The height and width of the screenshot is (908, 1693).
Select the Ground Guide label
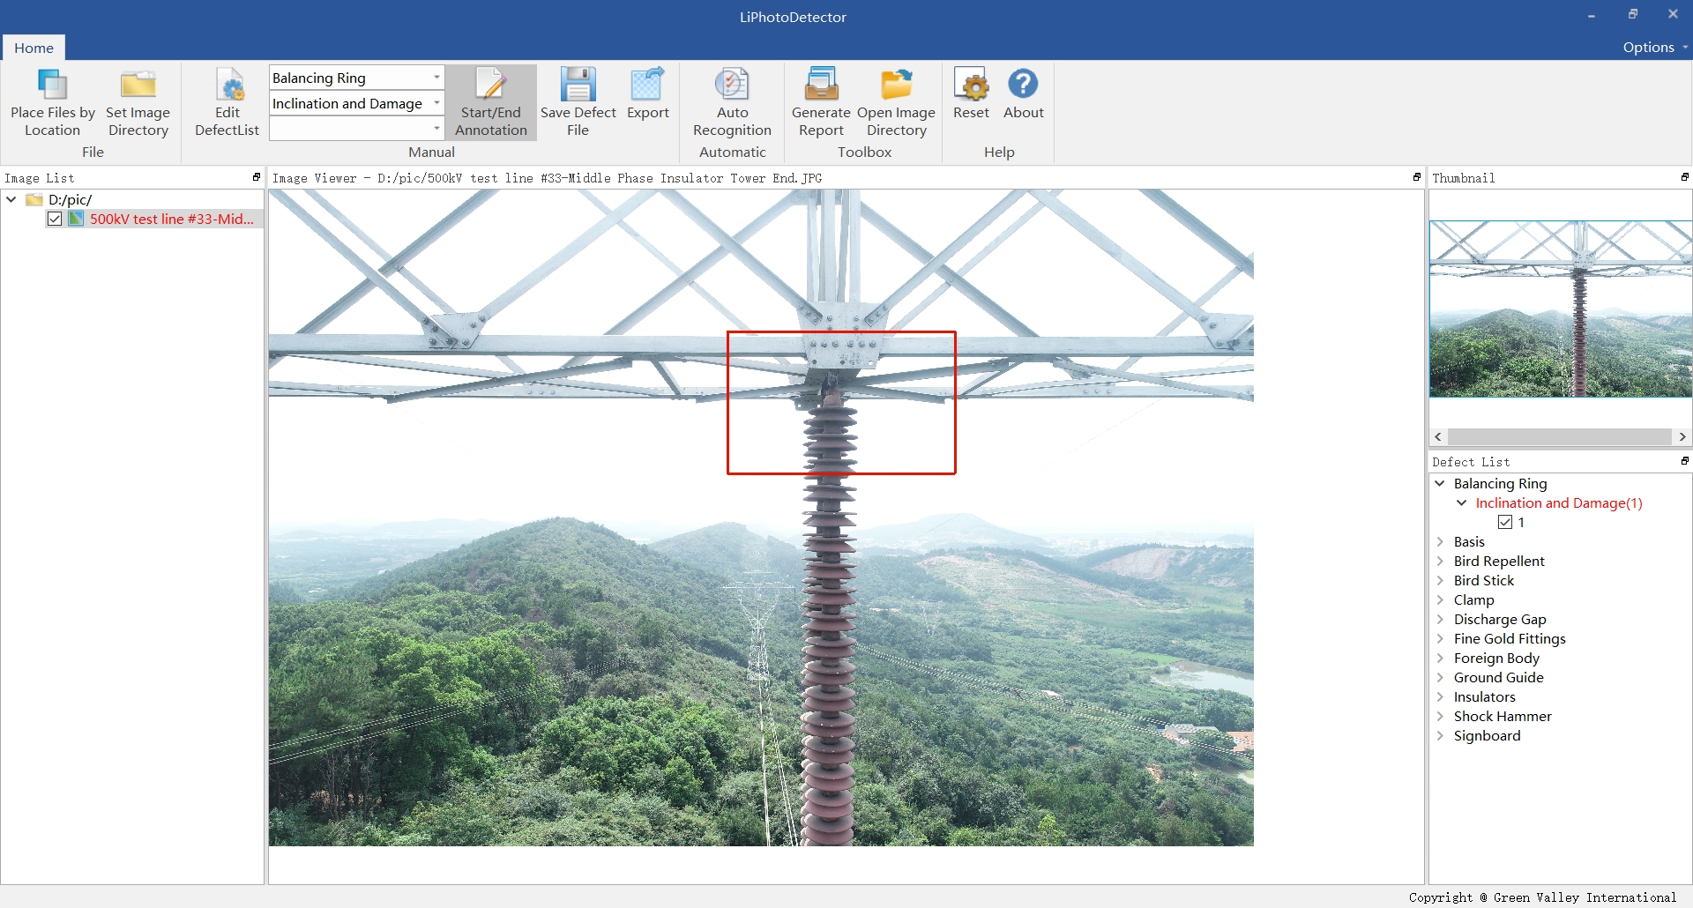[1498, 677]
